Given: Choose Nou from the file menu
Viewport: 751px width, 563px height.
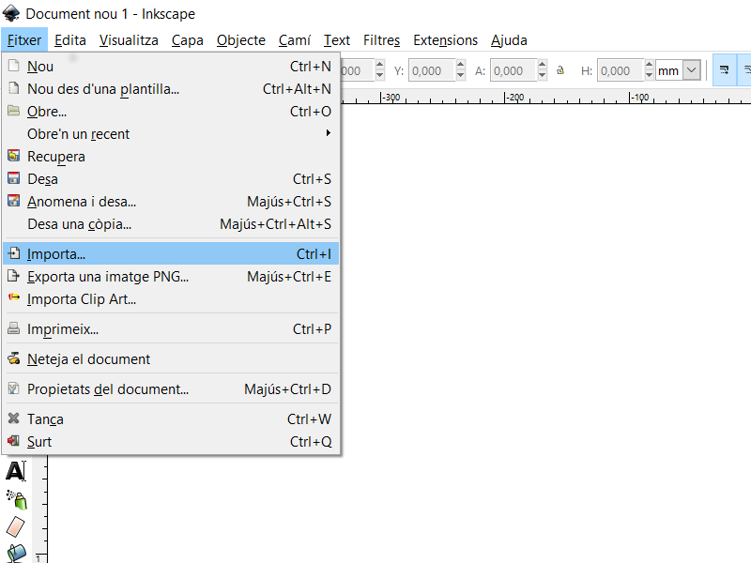Looking at the screenshot, I should 171,66.
